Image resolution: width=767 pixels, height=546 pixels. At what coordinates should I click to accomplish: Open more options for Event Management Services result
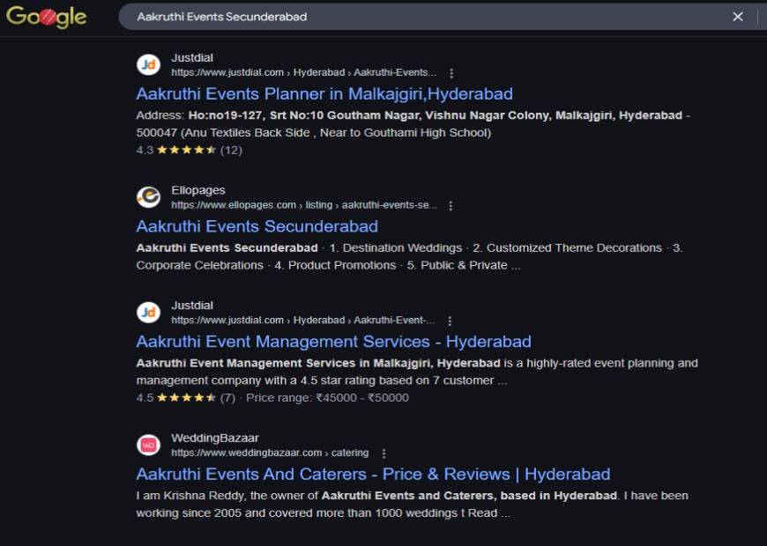click(450, 321)
